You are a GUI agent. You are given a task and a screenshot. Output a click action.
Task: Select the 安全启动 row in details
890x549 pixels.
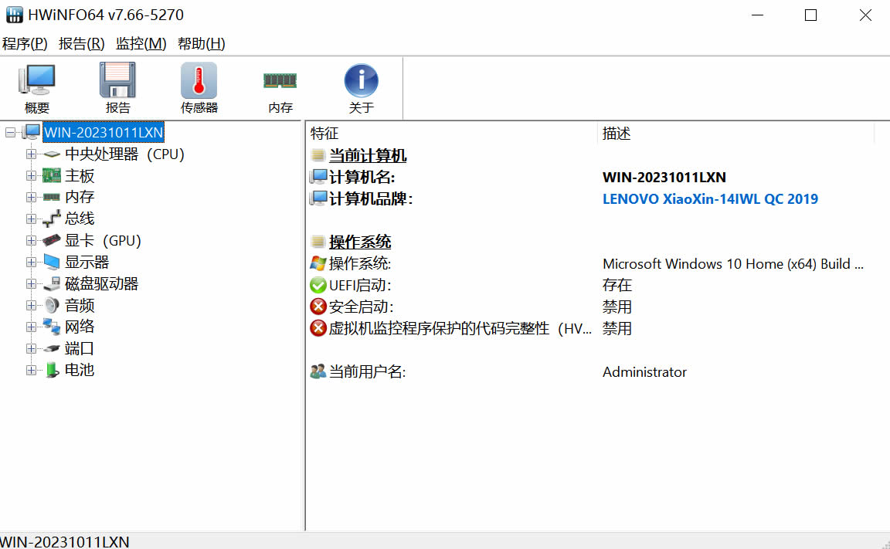360,307
